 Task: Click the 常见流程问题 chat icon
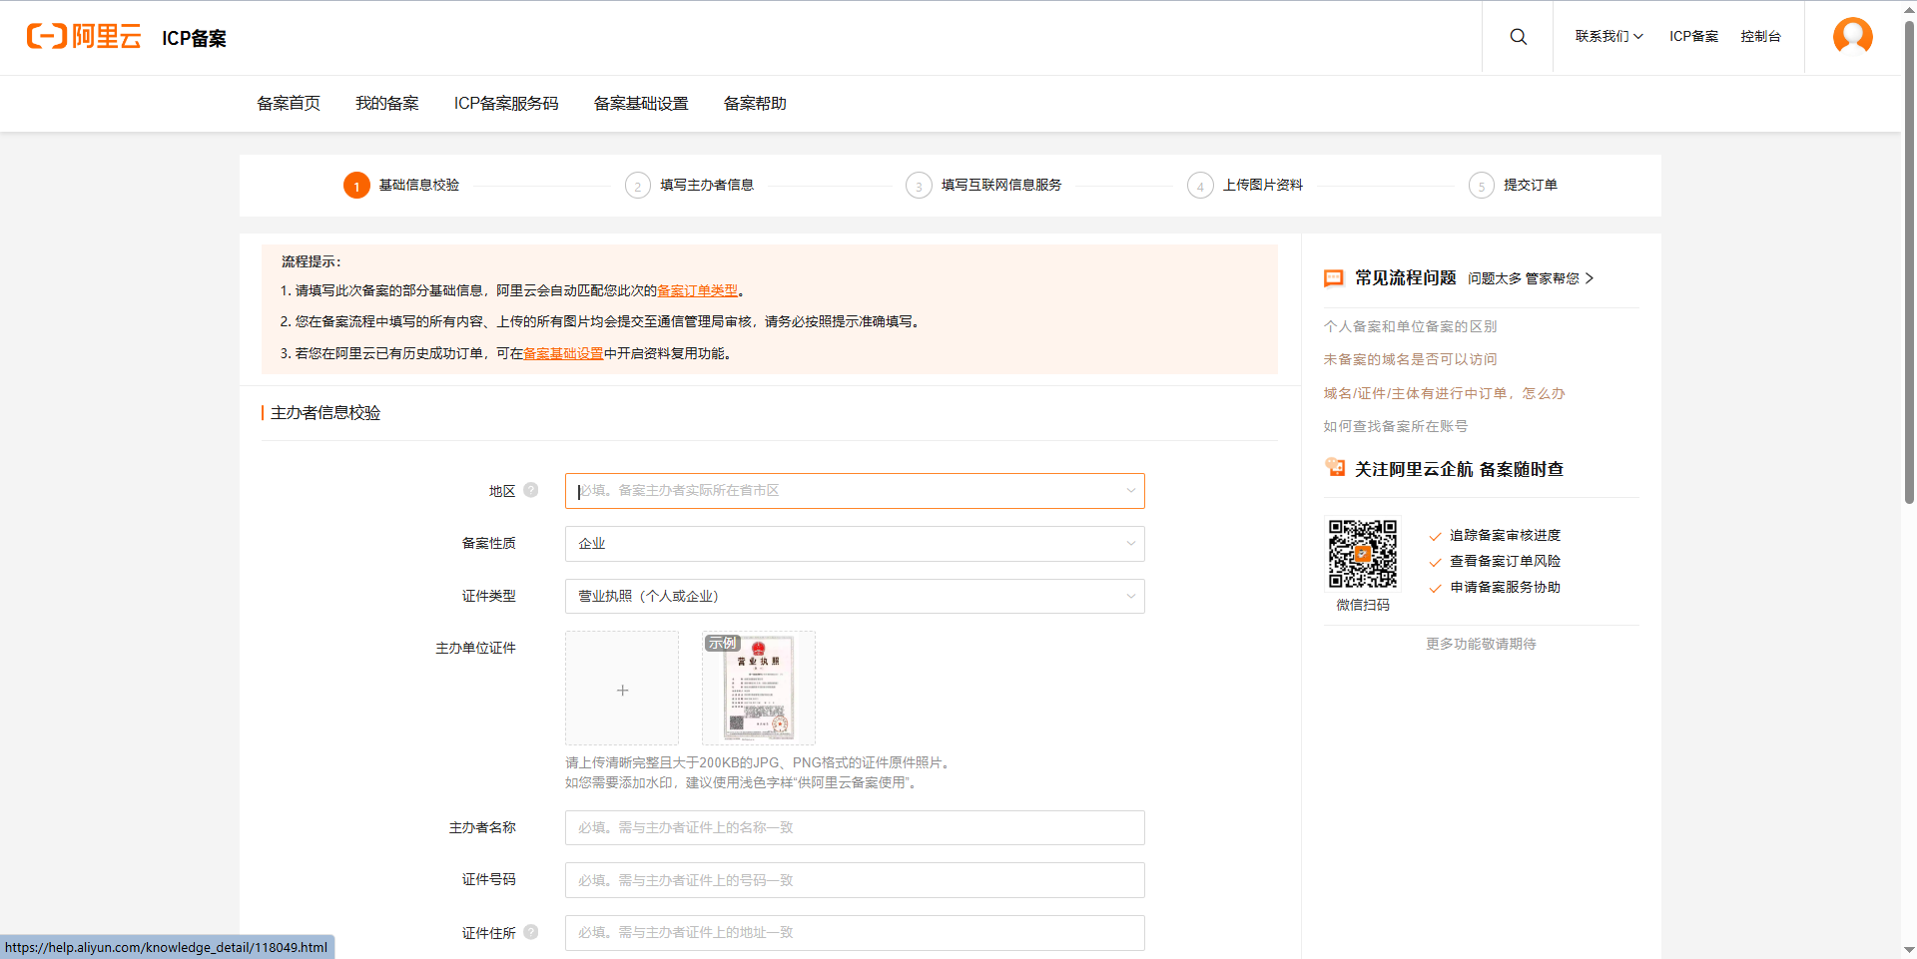(x=1334, y=278)
